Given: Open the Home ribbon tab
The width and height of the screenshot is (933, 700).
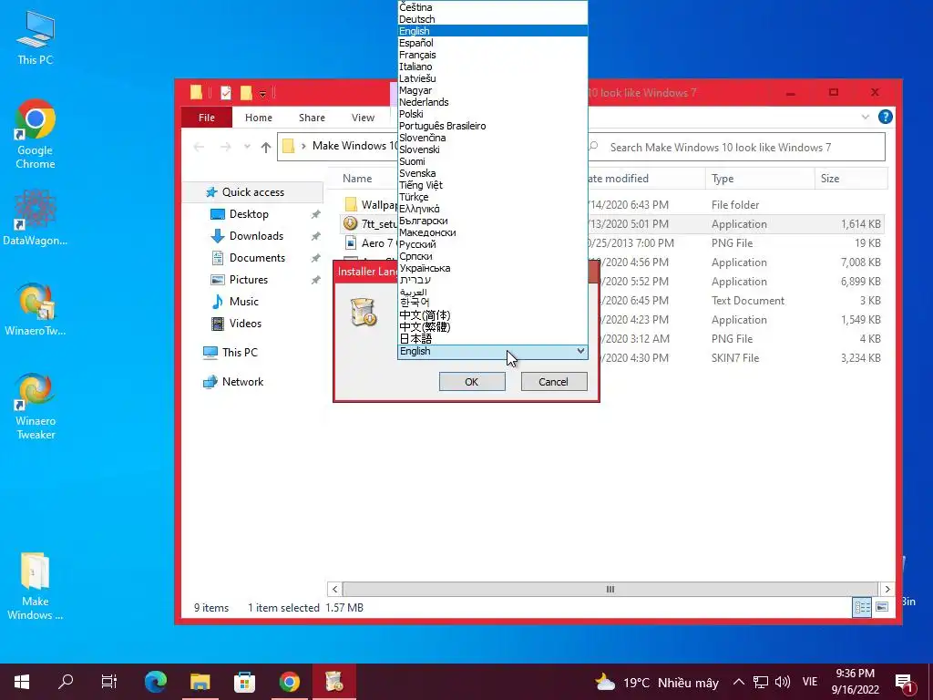Looking at the screenshot, I should (258, 118).
